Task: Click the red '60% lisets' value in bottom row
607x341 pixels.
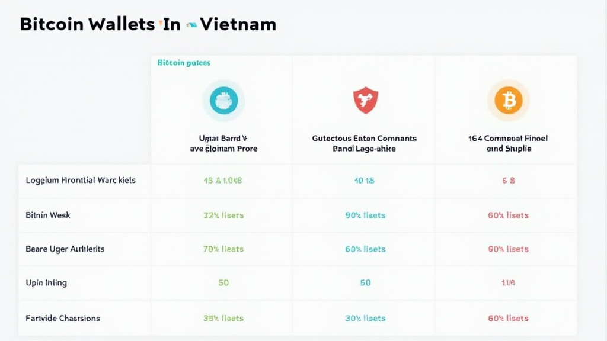Action: click(x=508, y=318)
